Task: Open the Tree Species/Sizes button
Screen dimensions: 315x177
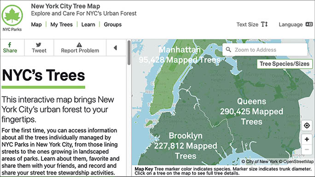Action: (x=285, y=64)
